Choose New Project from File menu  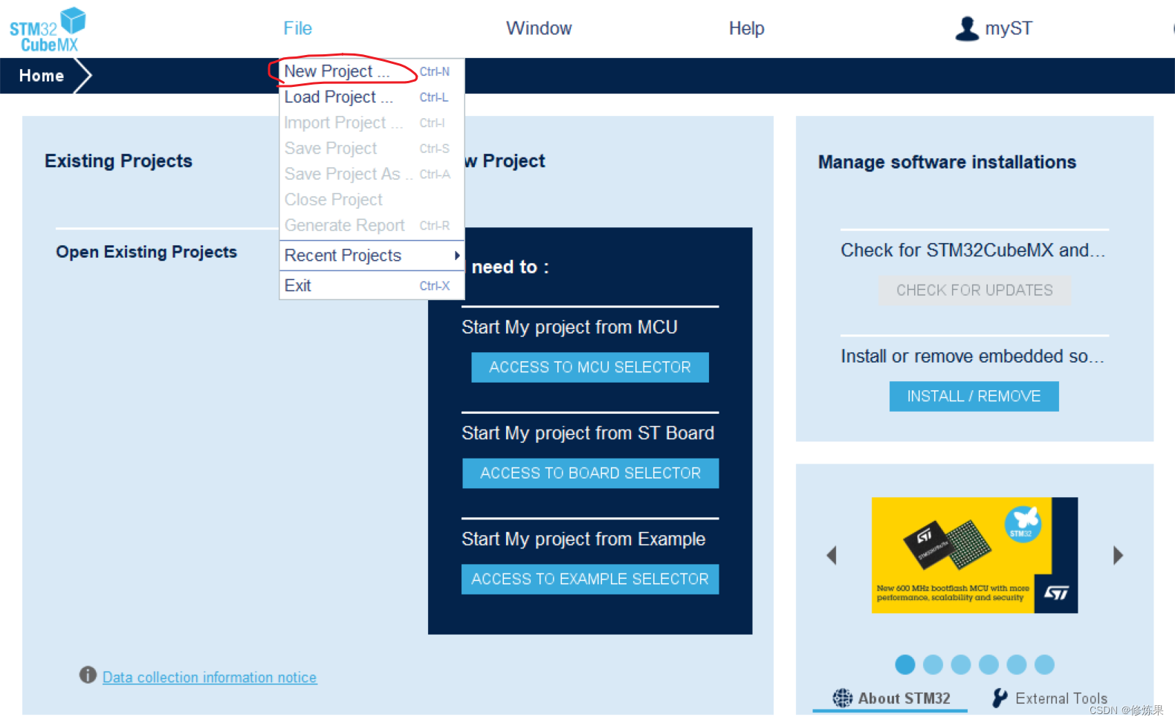(x=372, y=71)
